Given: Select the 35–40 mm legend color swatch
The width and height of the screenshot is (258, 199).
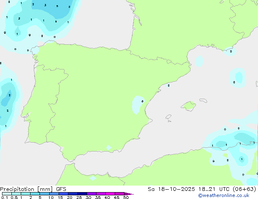Looking at the screenshot, I should coord(101,194).
